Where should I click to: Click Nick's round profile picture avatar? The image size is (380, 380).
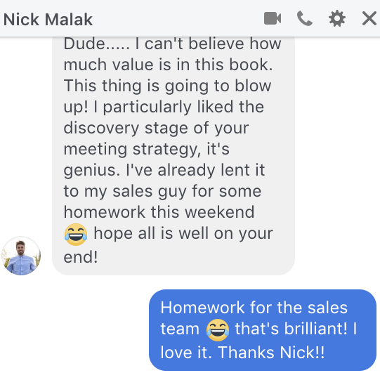(x=21, y=256)
